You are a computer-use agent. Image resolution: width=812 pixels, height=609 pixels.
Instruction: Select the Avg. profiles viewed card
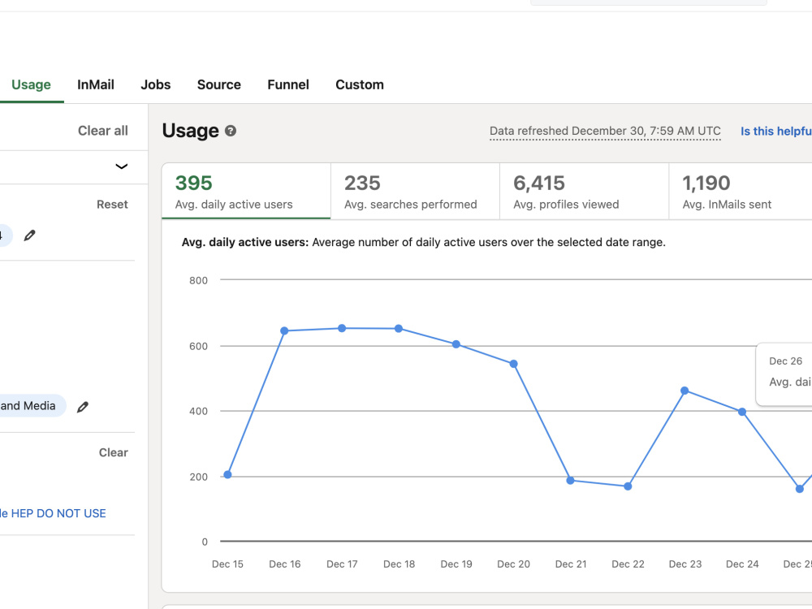tap(584, 191)
